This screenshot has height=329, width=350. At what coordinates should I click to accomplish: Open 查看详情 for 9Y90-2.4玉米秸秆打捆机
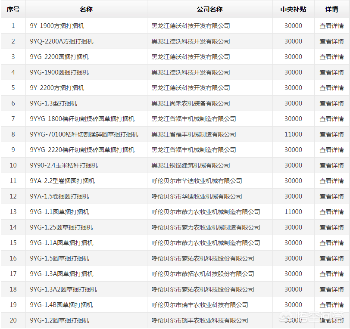point(331,165)
